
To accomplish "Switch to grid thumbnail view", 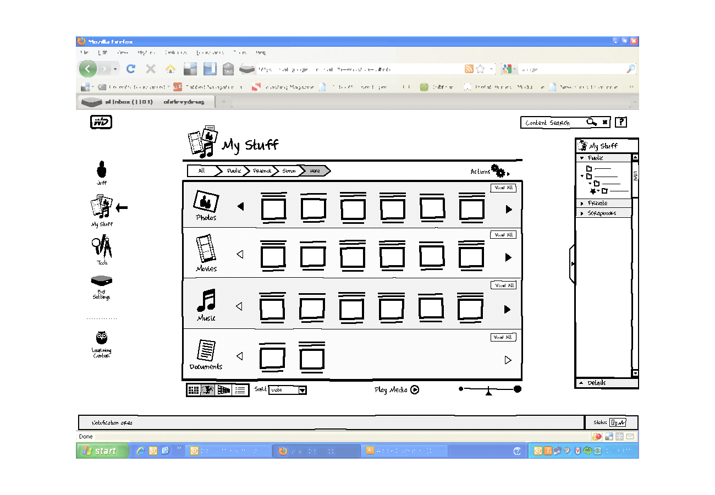I will (194, 390).
